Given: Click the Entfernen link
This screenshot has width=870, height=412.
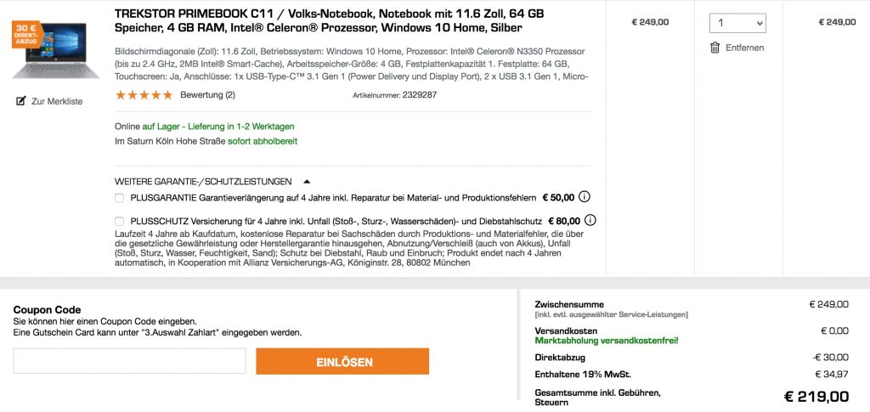Looking at the screenshot, I should [x=744, y=48].
